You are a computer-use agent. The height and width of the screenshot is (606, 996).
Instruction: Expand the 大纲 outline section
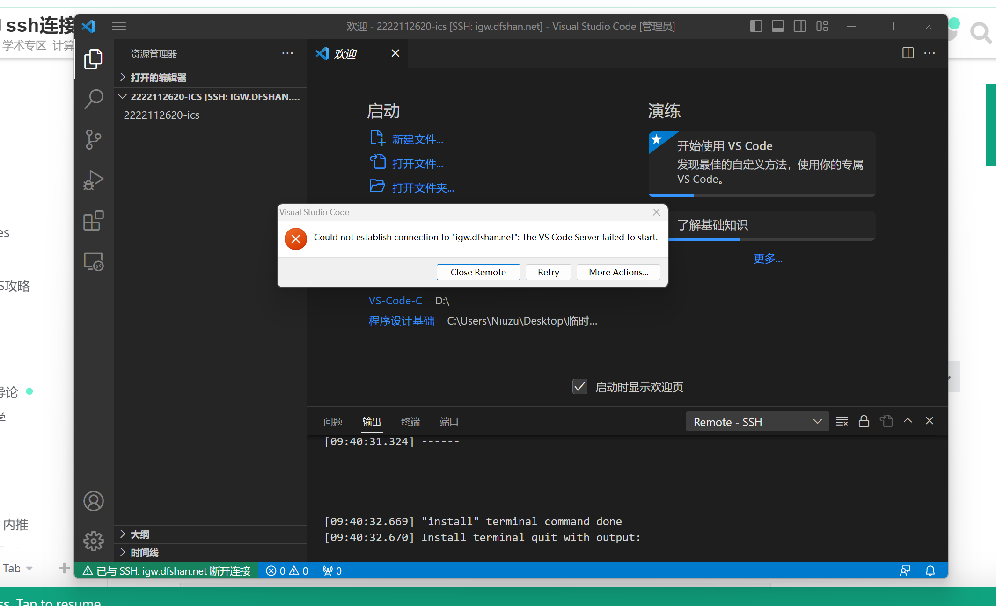[139, 534]
